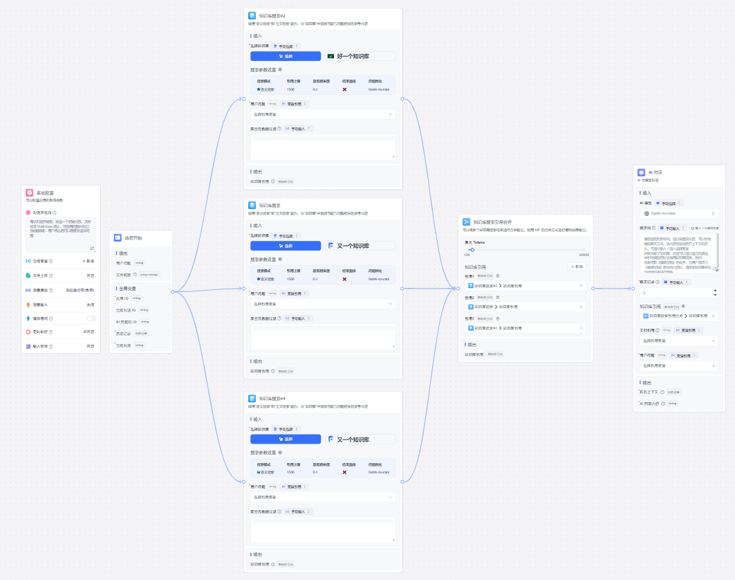Click blue 选择 button in 知识库搜索#2
Image resolution: width=735 pixels, height=580 pixels.
(x=286, y=56)
